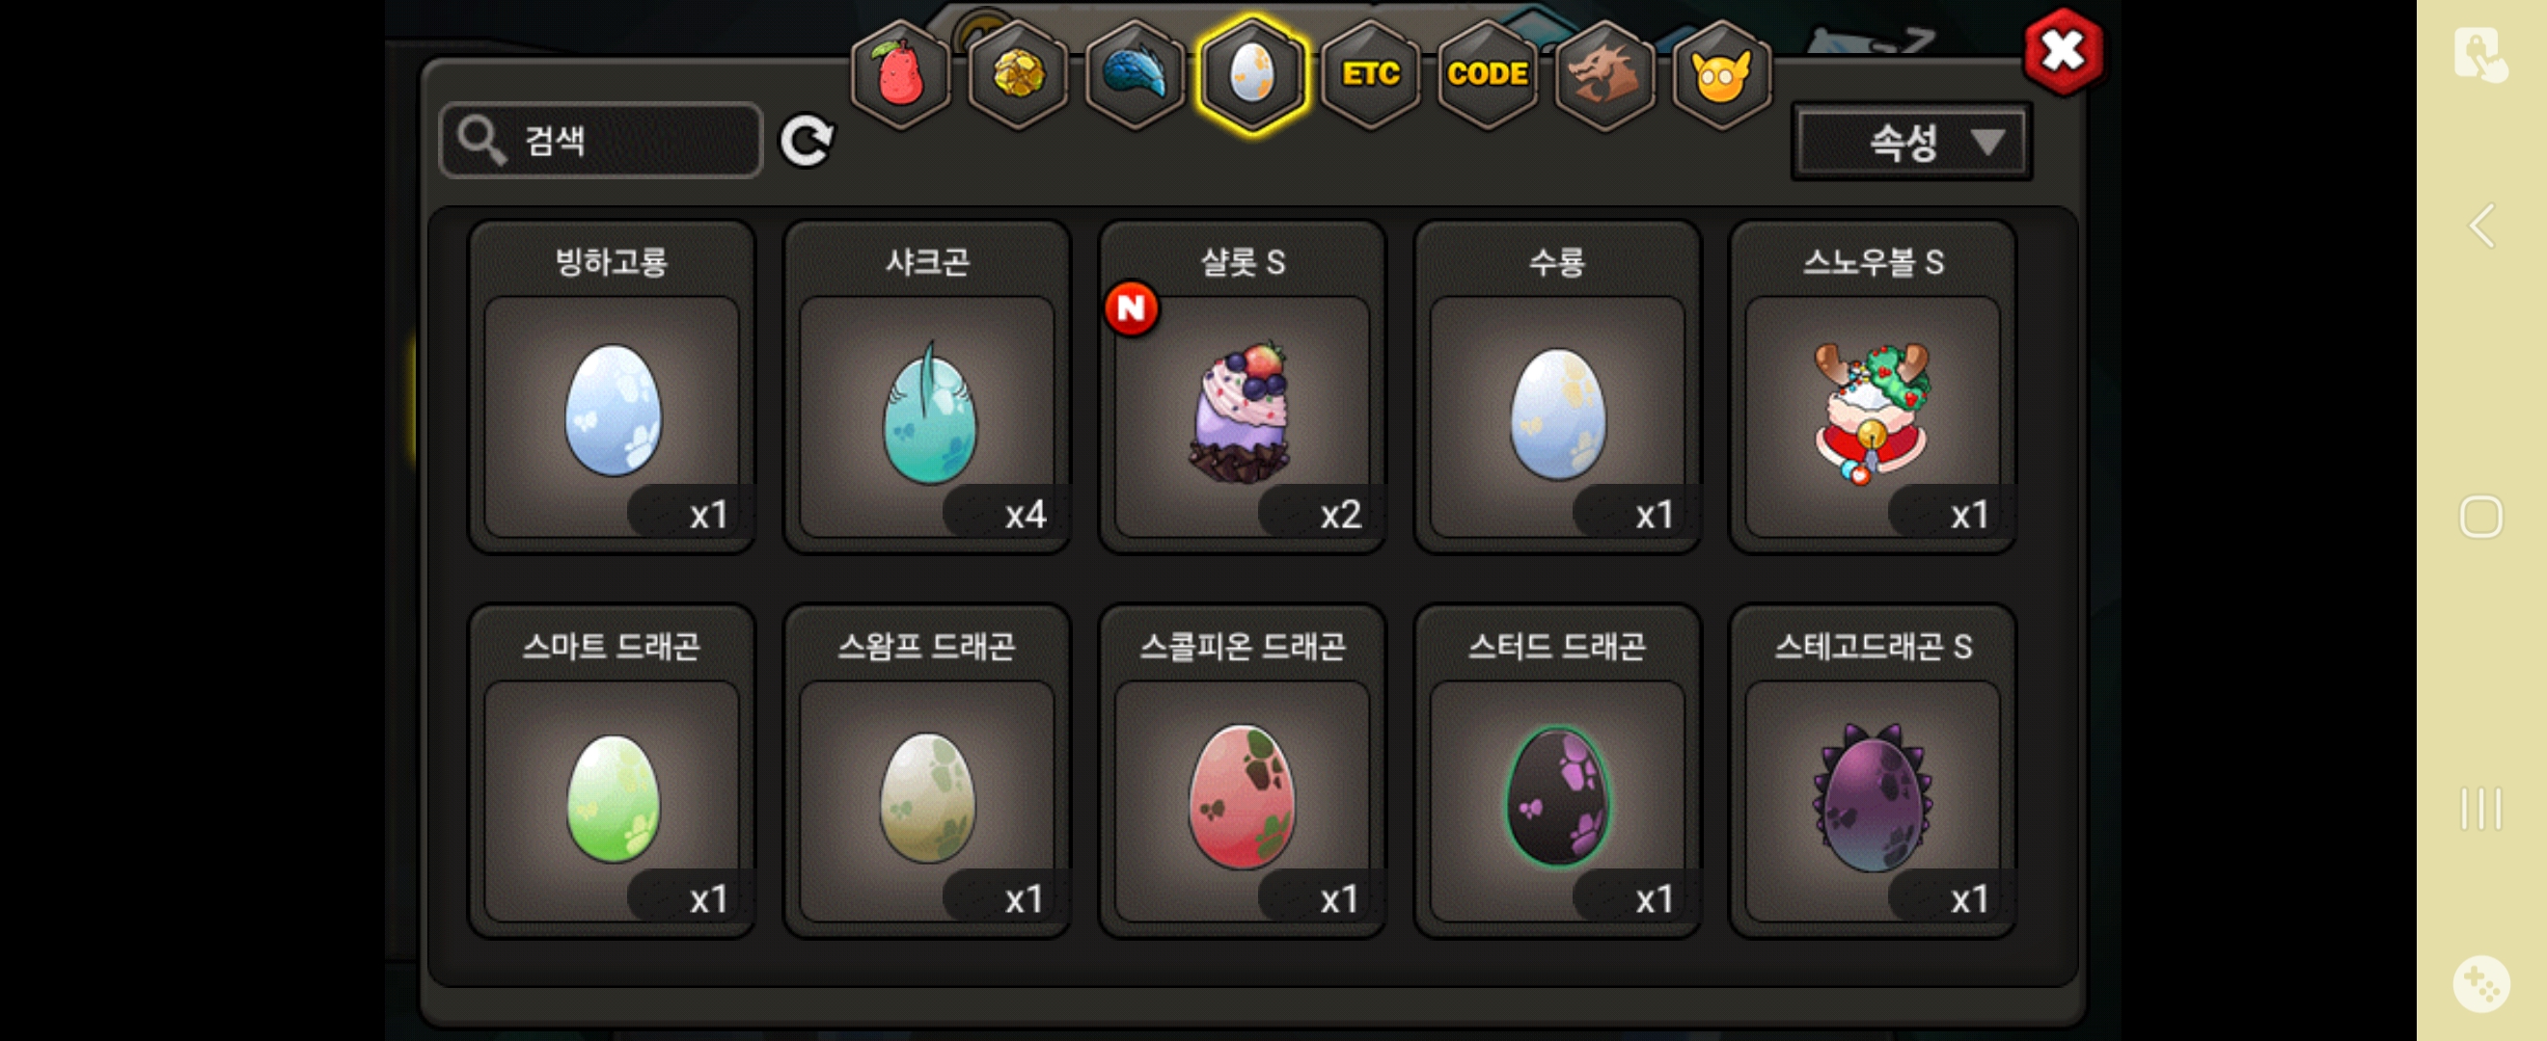Select the spiked 스테고드래곤 S egg
Viewport: 2547px width, 1041px height.
[1873, 771]
